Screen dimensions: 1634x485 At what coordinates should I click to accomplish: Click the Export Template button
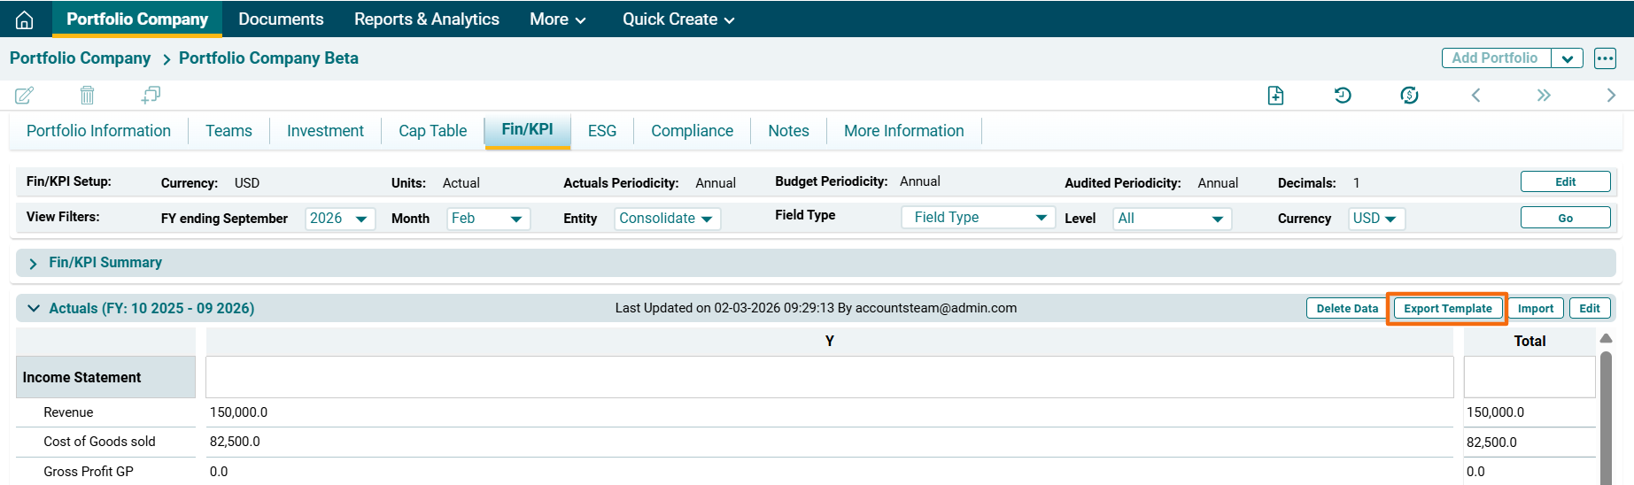1447,309
